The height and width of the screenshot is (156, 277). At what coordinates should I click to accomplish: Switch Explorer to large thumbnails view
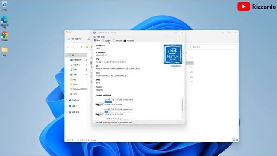tap(237, 140)
